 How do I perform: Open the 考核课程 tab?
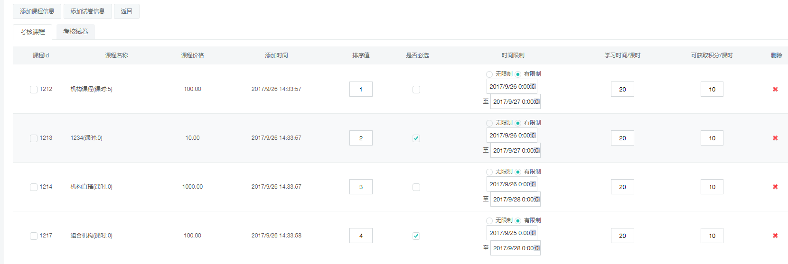tap(32, 32)
